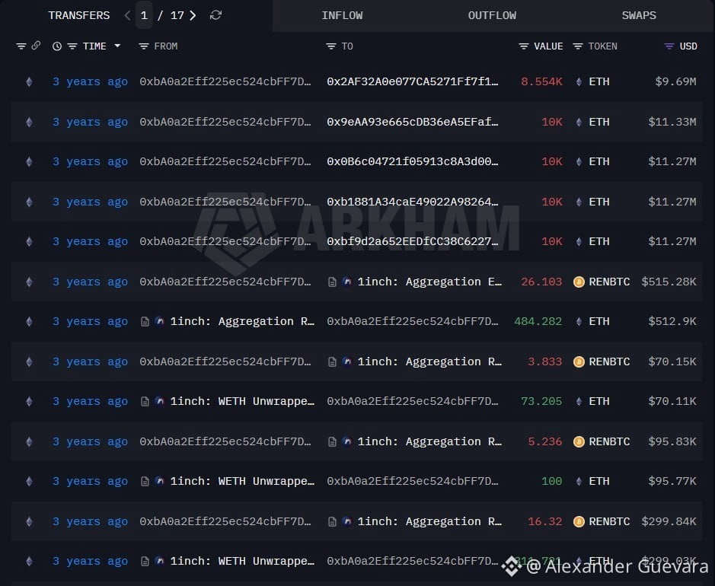Click the ETH token icon in the $70.11K row
The height and width of the screenshot is (586, 715).
[579, 402]
